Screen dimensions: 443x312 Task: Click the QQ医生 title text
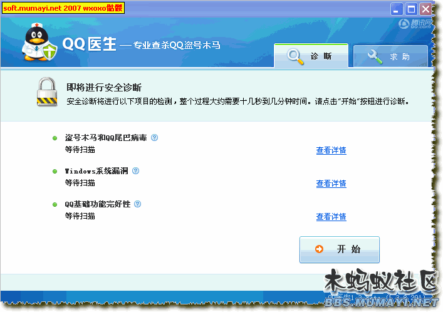tap(89, 44)
